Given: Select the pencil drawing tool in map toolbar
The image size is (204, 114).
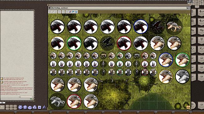Looking at the screenshot, I should tap(53, 12).
